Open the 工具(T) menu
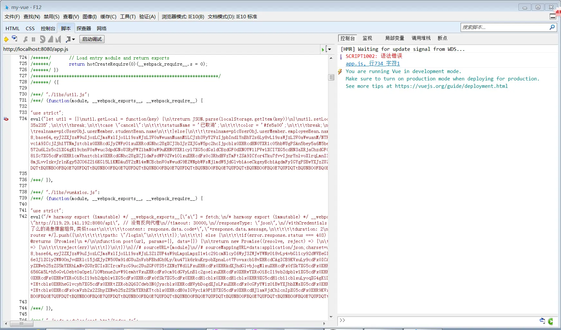Screen dimensions: 561x330 point(128,17)
